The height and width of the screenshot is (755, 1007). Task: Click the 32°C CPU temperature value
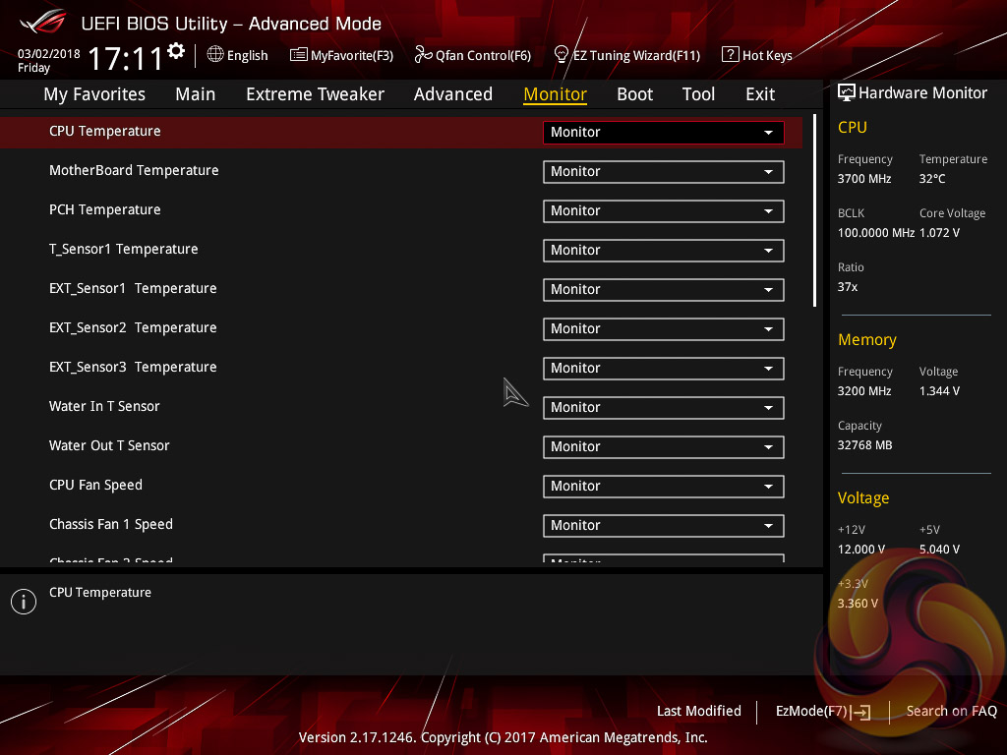[932, 179]
